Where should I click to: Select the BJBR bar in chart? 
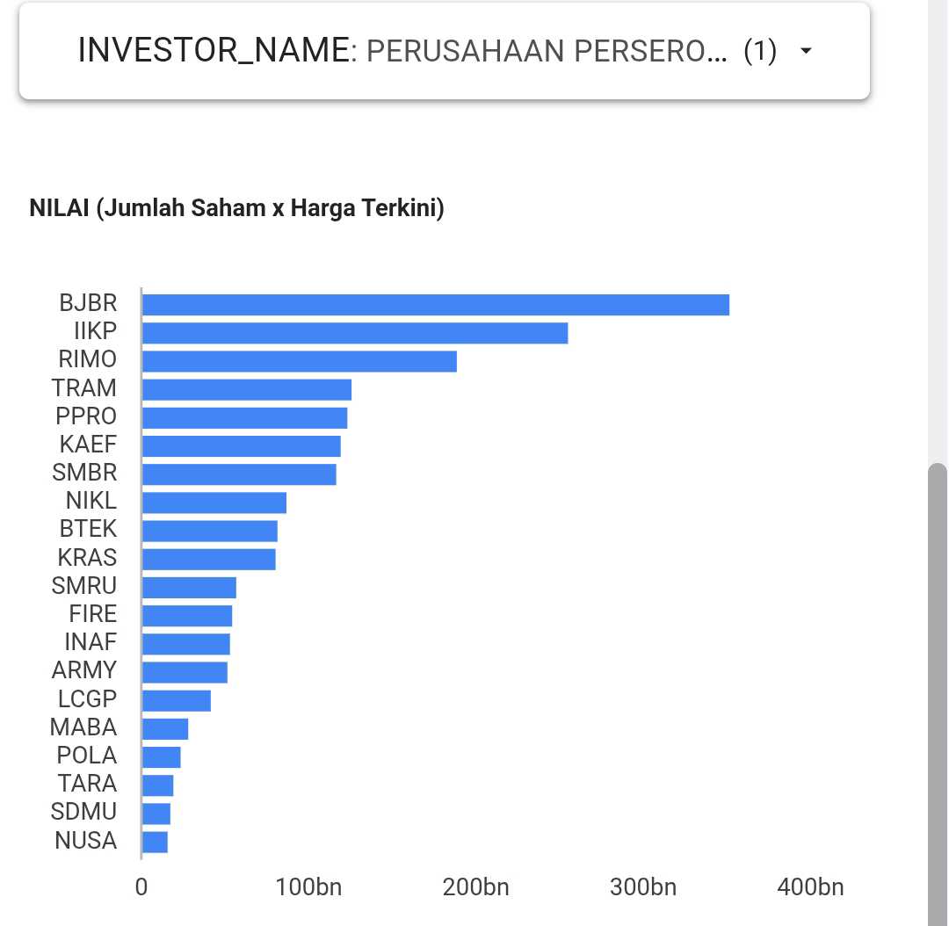[x=435, y=305]
